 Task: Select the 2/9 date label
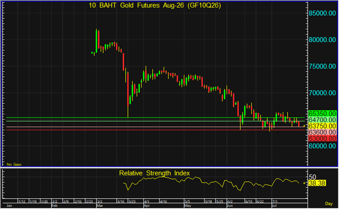(66, 202)
